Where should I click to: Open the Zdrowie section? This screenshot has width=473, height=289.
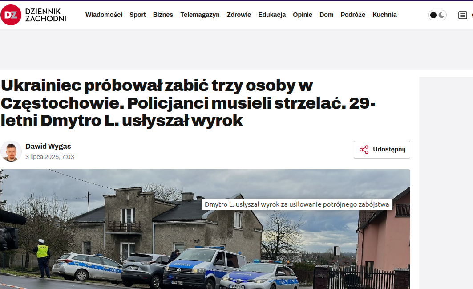coord(239,15)
